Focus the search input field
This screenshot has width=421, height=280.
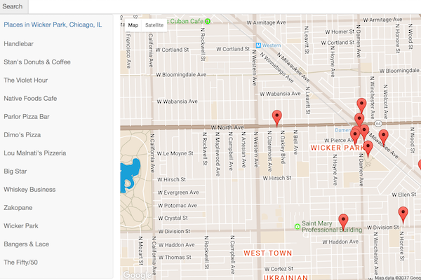point(225,6)
